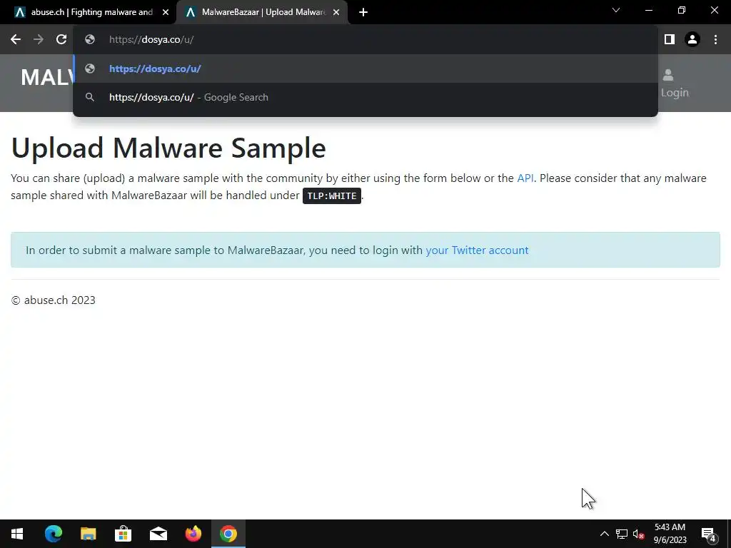Click the Login button in MalwareBazaar header

(x=674, y=83)
